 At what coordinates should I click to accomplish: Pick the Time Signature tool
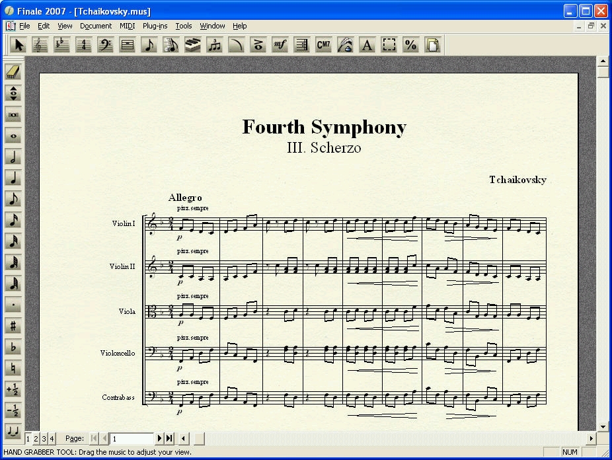coord(83,45)
